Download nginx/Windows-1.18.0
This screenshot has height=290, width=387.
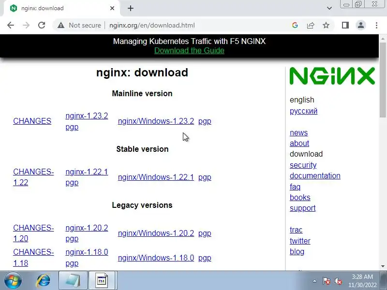pos(156,258)
